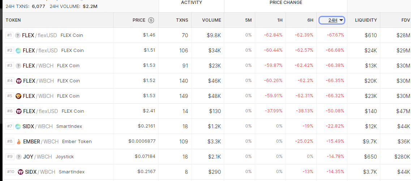Click the question mark icon in row #1
411x181 pixels.
click(x=18, y=35)
